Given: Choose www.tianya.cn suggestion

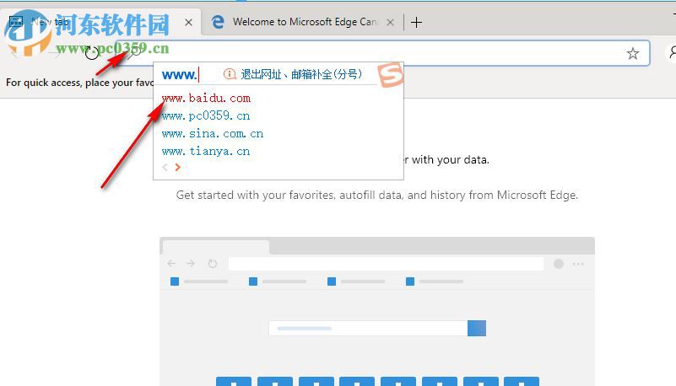Looking at the screenshot, I should (206, 152).
